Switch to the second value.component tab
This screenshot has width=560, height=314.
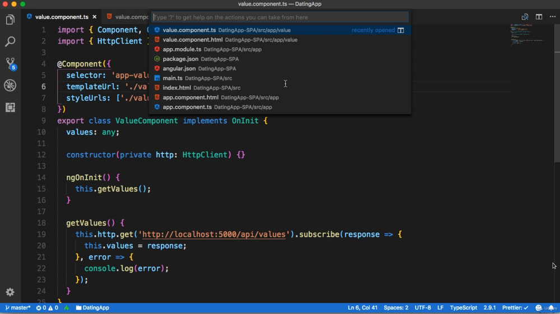(x=129, y=17)
